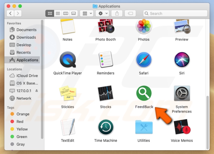Switch to gallery view

click(x=74, y=13)
